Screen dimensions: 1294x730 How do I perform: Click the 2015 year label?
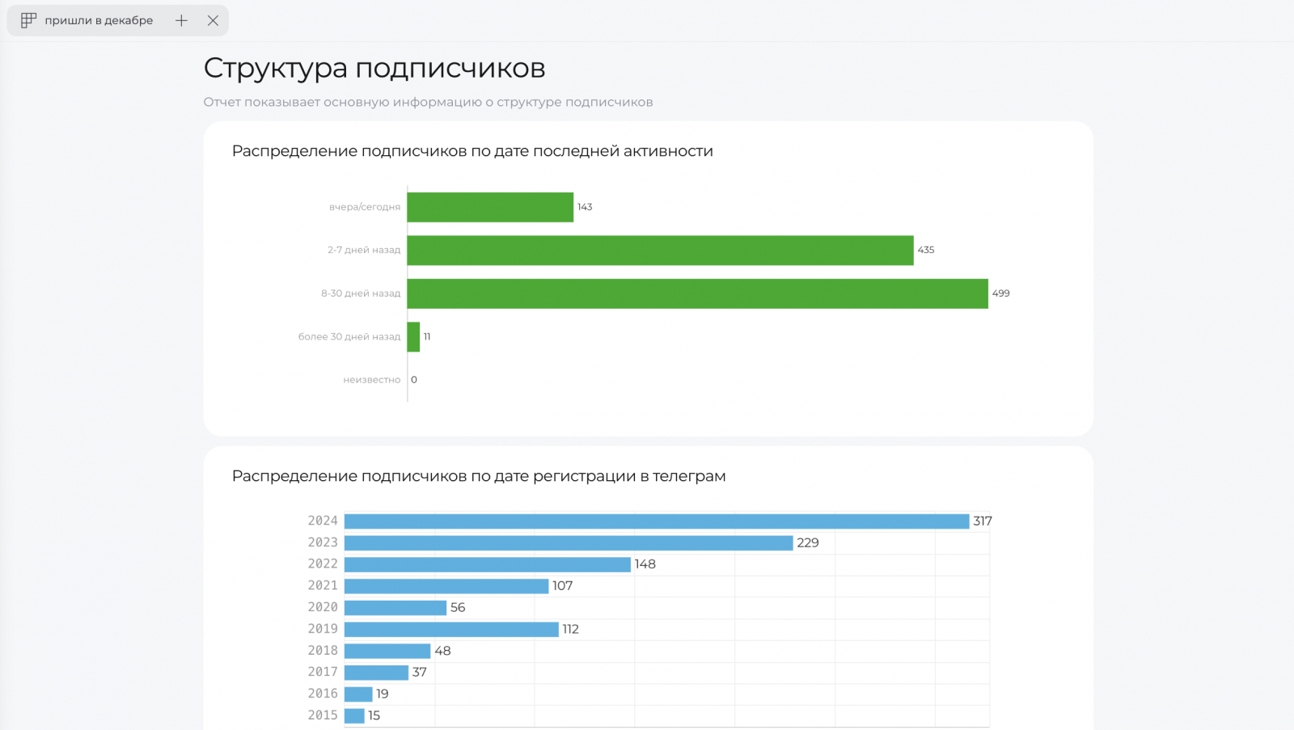[x=323, y=715]
